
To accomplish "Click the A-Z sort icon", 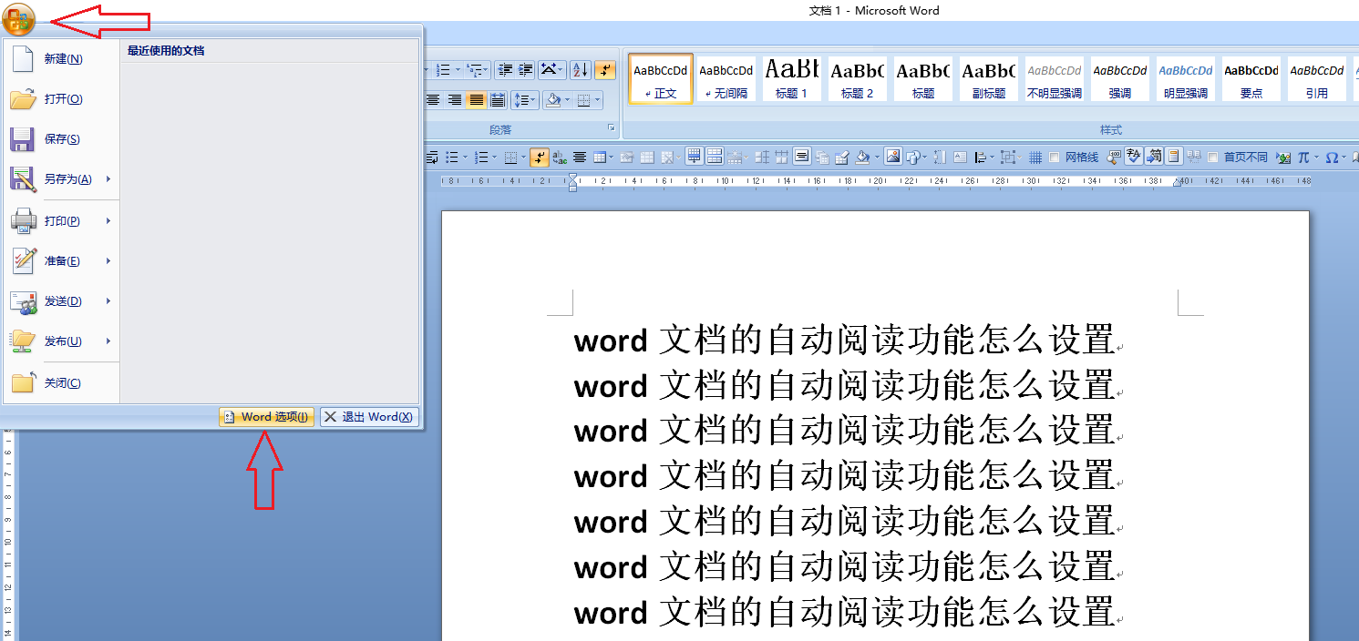I will click(580, 70).
